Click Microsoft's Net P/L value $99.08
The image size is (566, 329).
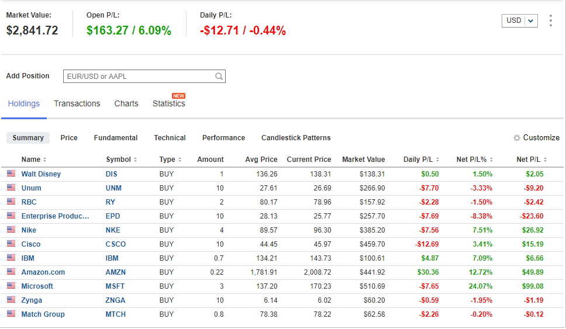tap(533, 286)
